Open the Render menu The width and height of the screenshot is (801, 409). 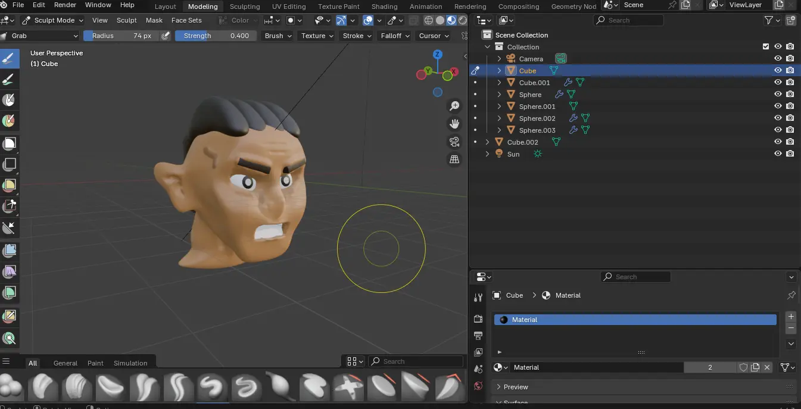click(65, 5)
